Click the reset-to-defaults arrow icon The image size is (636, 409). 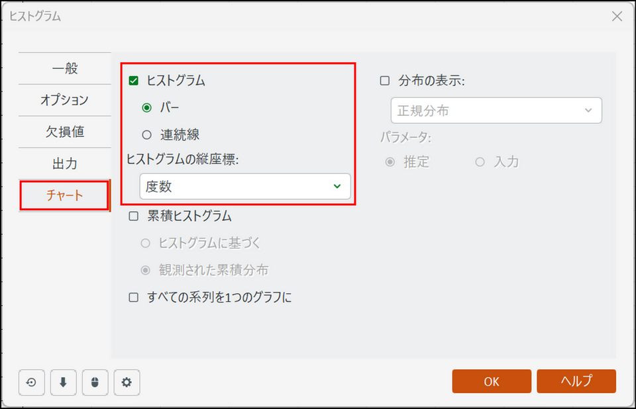31,382
